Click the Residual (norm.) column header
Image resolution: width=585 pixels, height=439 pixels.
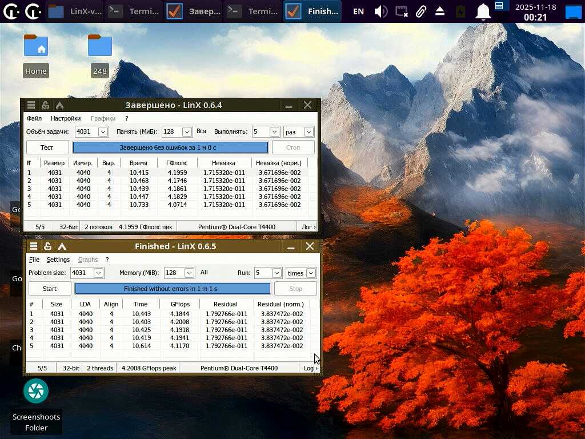pyautogui.click(x=281, y=304)
